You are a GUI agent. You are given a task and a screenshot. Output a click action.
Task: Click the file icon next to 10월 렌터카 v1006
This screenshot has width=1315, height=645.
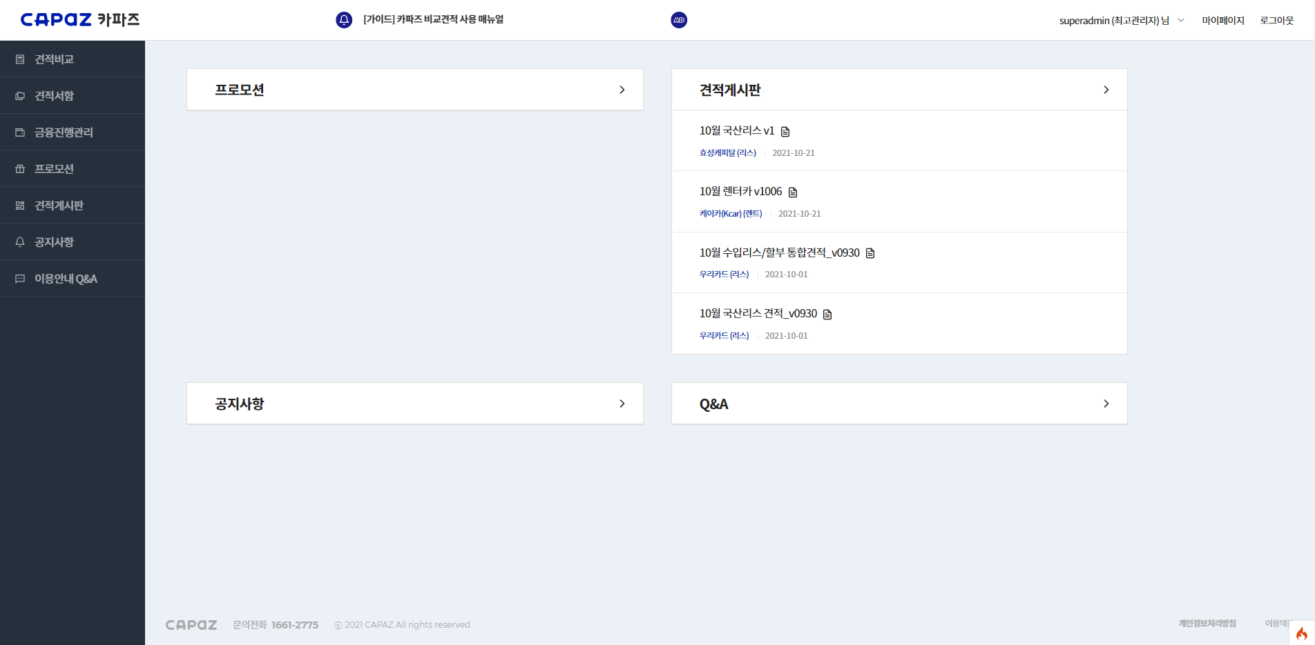[x=793, y=192]
